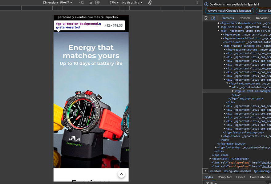Switch to the Recorder tab

tap(262, 18)
